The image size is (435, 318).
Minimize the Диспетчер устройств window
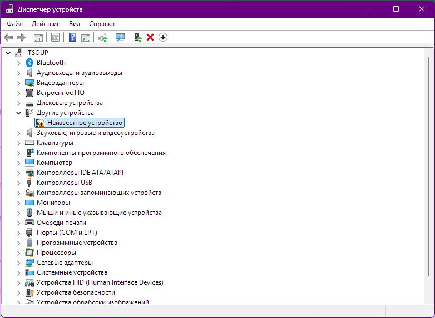tap(371, 9)
